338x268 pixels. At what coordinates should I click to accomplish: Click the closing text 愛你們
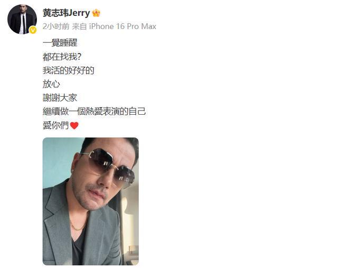pyautogui.click(x=55, y=125)
